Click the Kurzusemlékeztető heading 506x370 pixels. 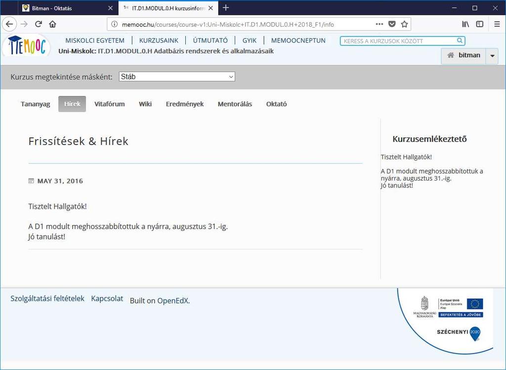click(429, 139)
